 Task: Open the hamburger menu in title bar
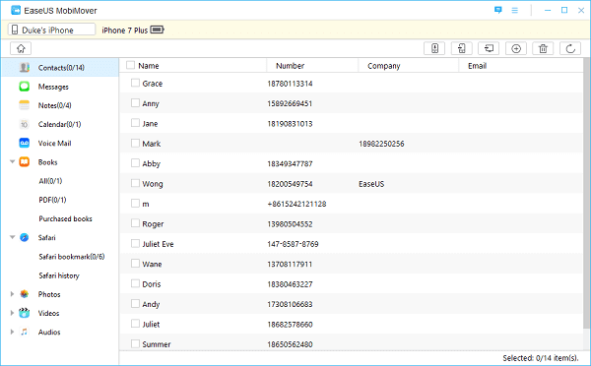[x=514, y=10]
